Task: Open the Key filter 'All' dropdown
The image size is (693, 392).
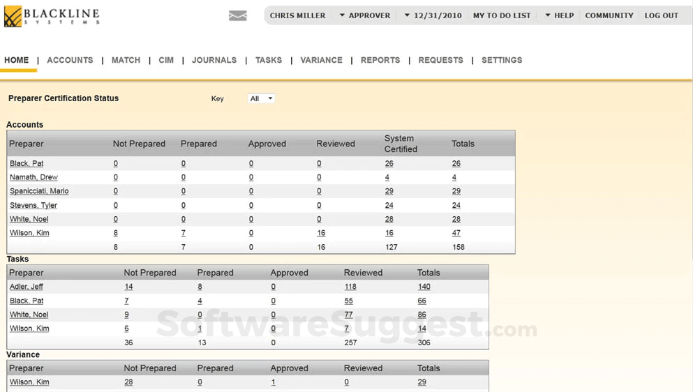Action: coord(261,98)
